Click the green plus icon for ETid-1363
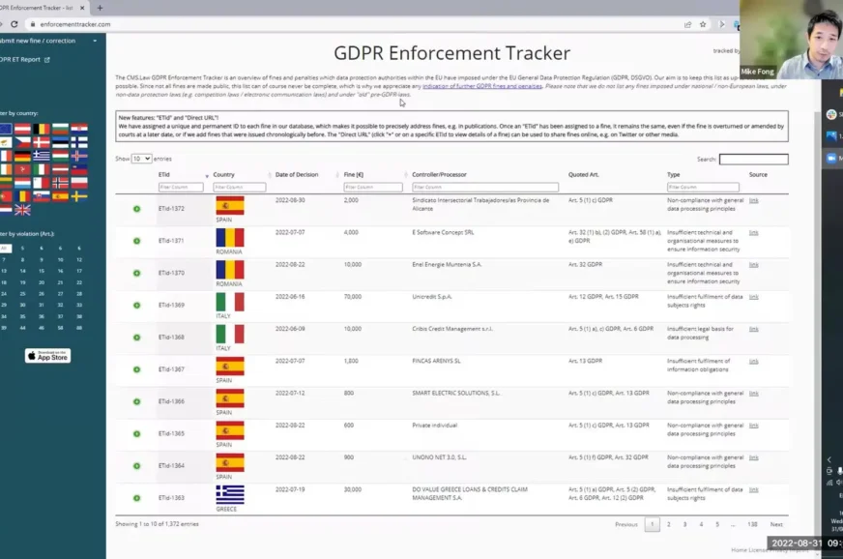The height and width of the screenshot is (559, 843). tap(137, 497)
